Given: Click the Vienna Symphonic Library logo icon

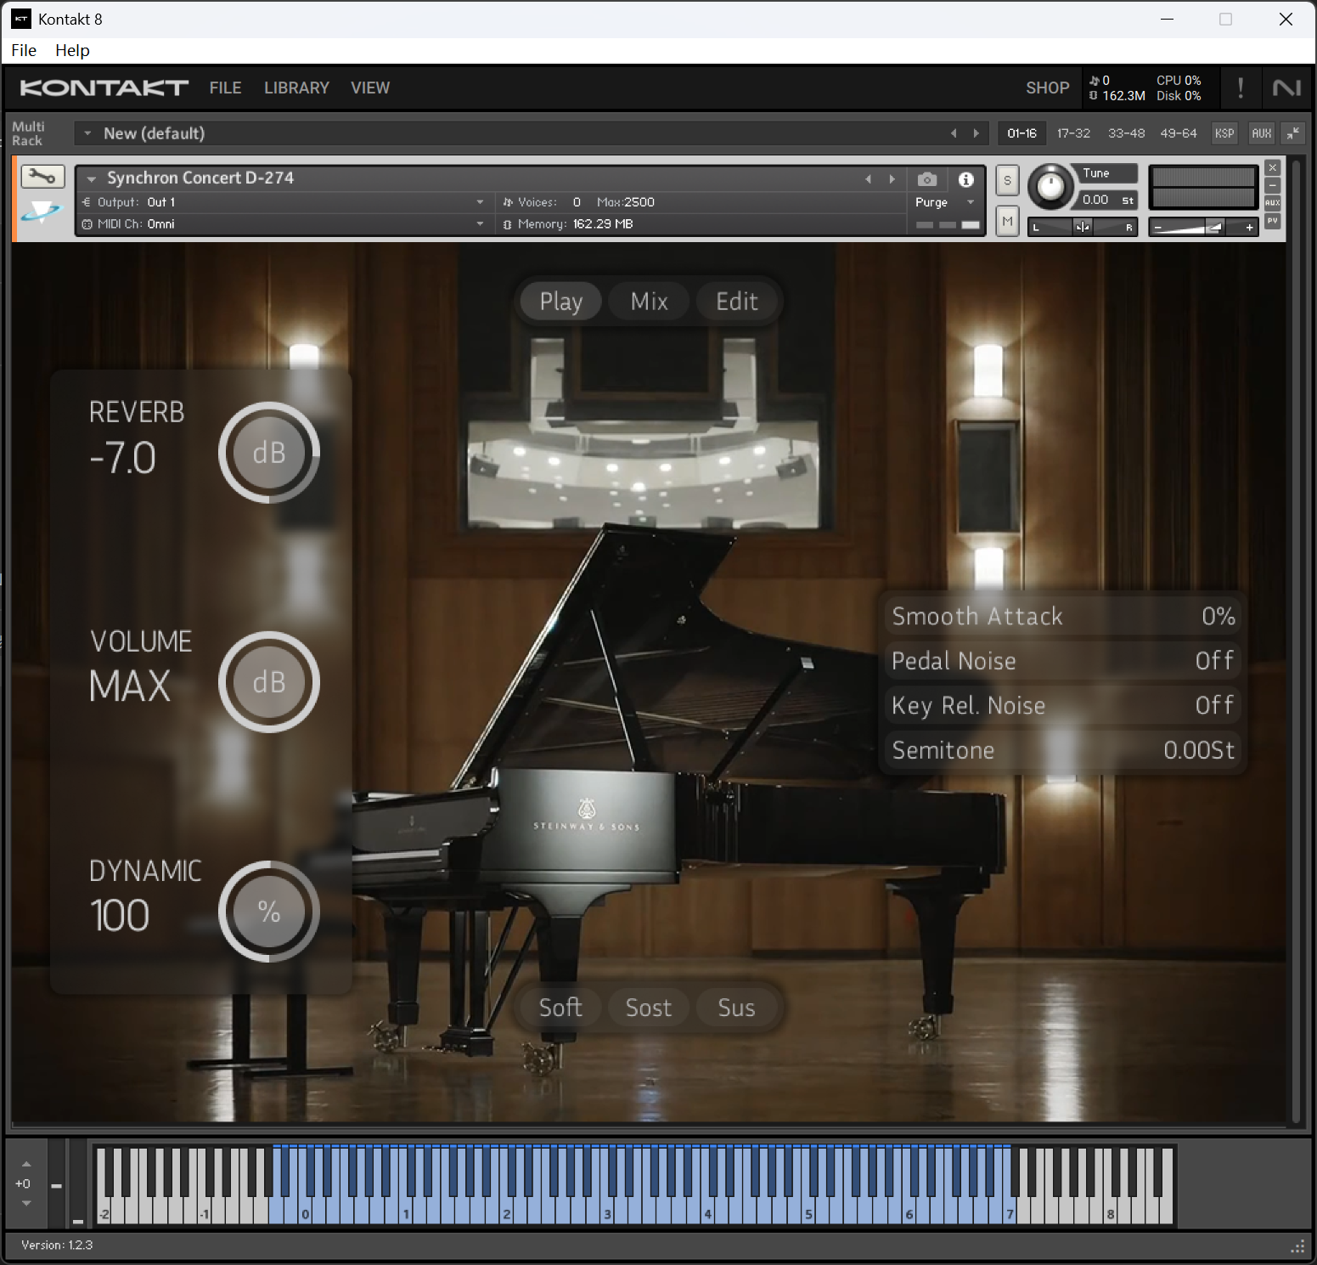Looking at the screenshot, I should [x=42, y=211].
